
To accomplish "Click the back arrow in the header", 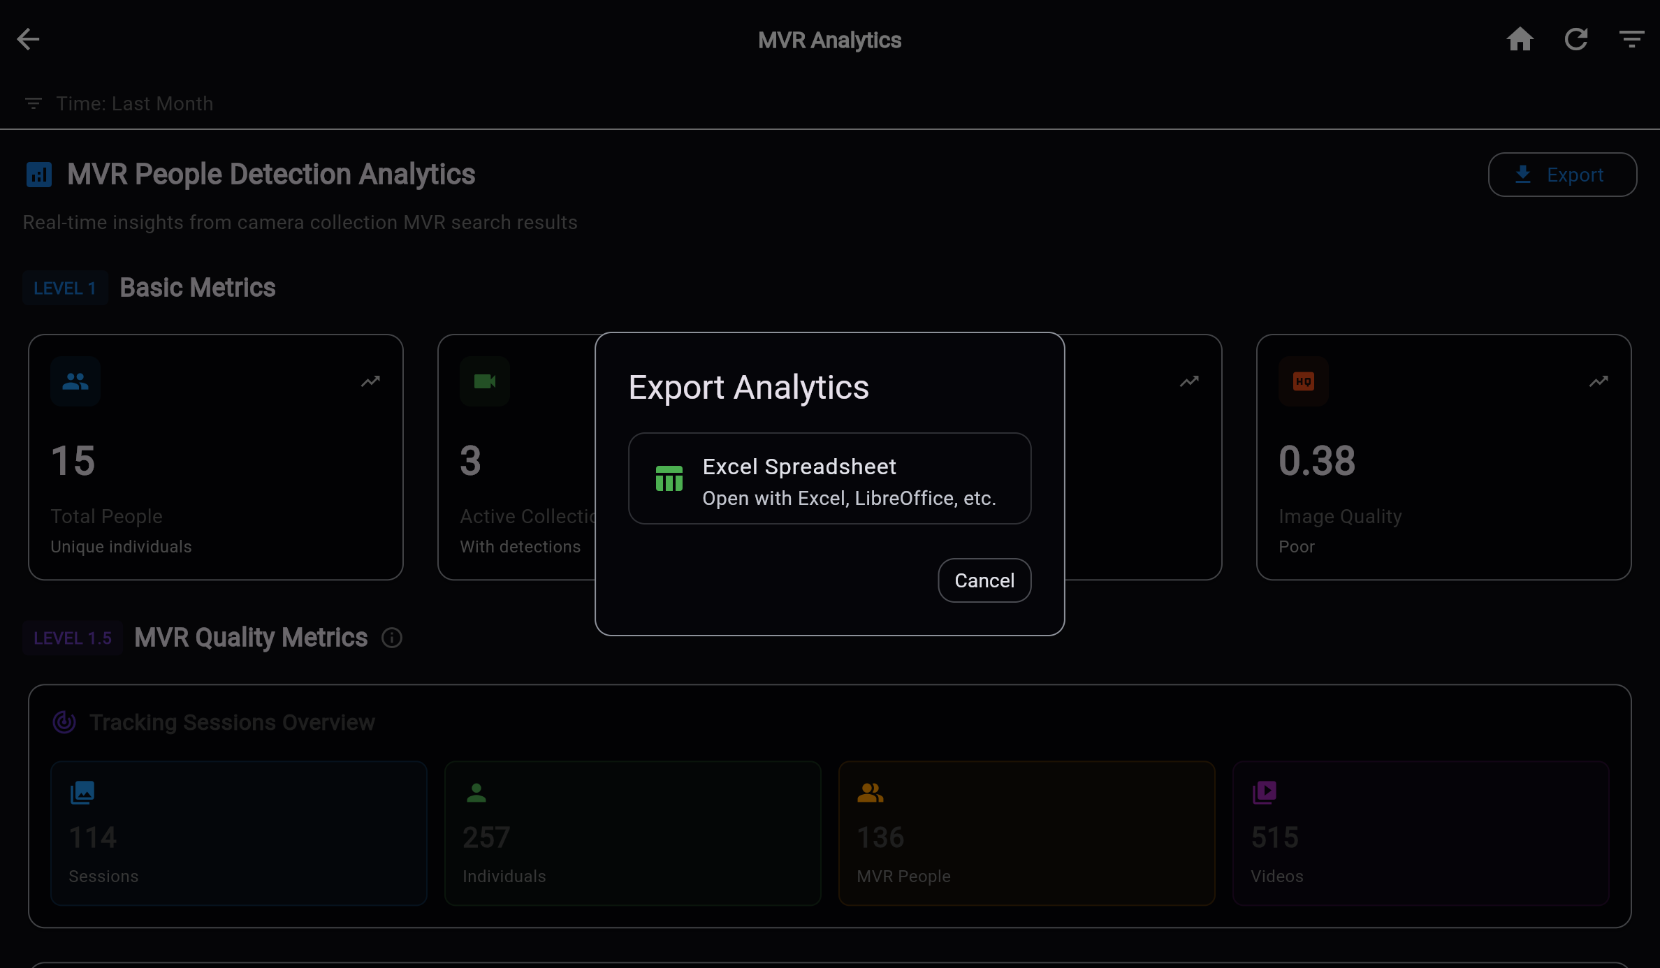I will (28, 39).
